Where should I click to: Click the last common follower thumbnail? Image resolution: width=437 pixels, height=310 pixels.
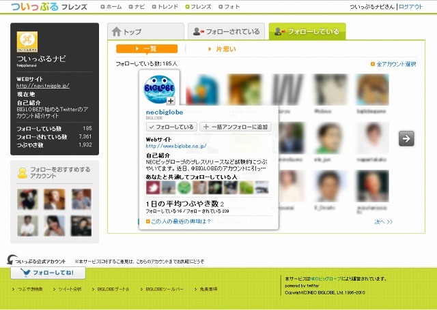pos(262,187)
